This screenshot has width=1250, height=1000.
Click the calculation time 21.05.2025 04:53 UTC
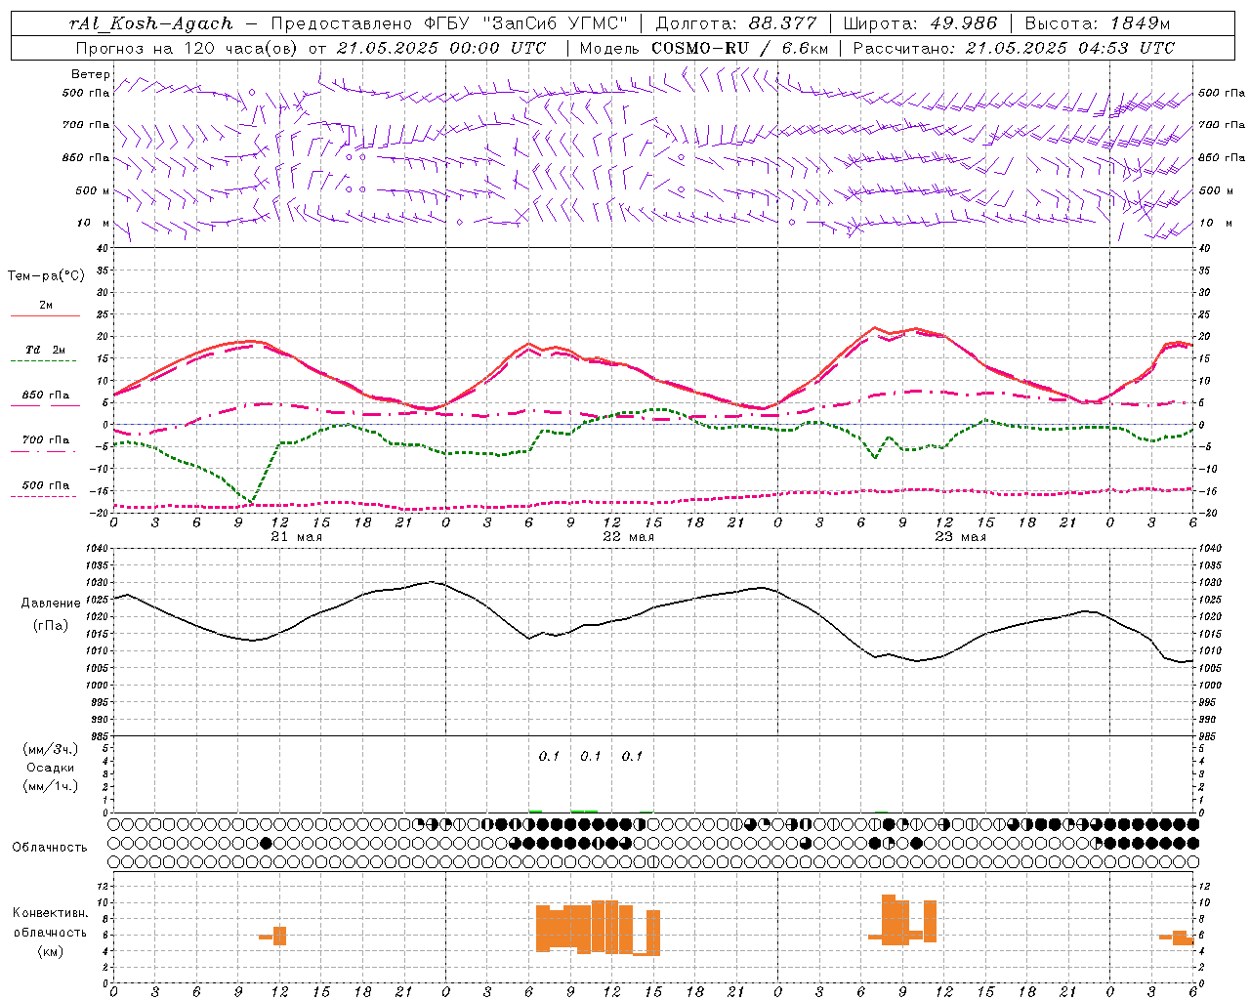point(1070,48)
